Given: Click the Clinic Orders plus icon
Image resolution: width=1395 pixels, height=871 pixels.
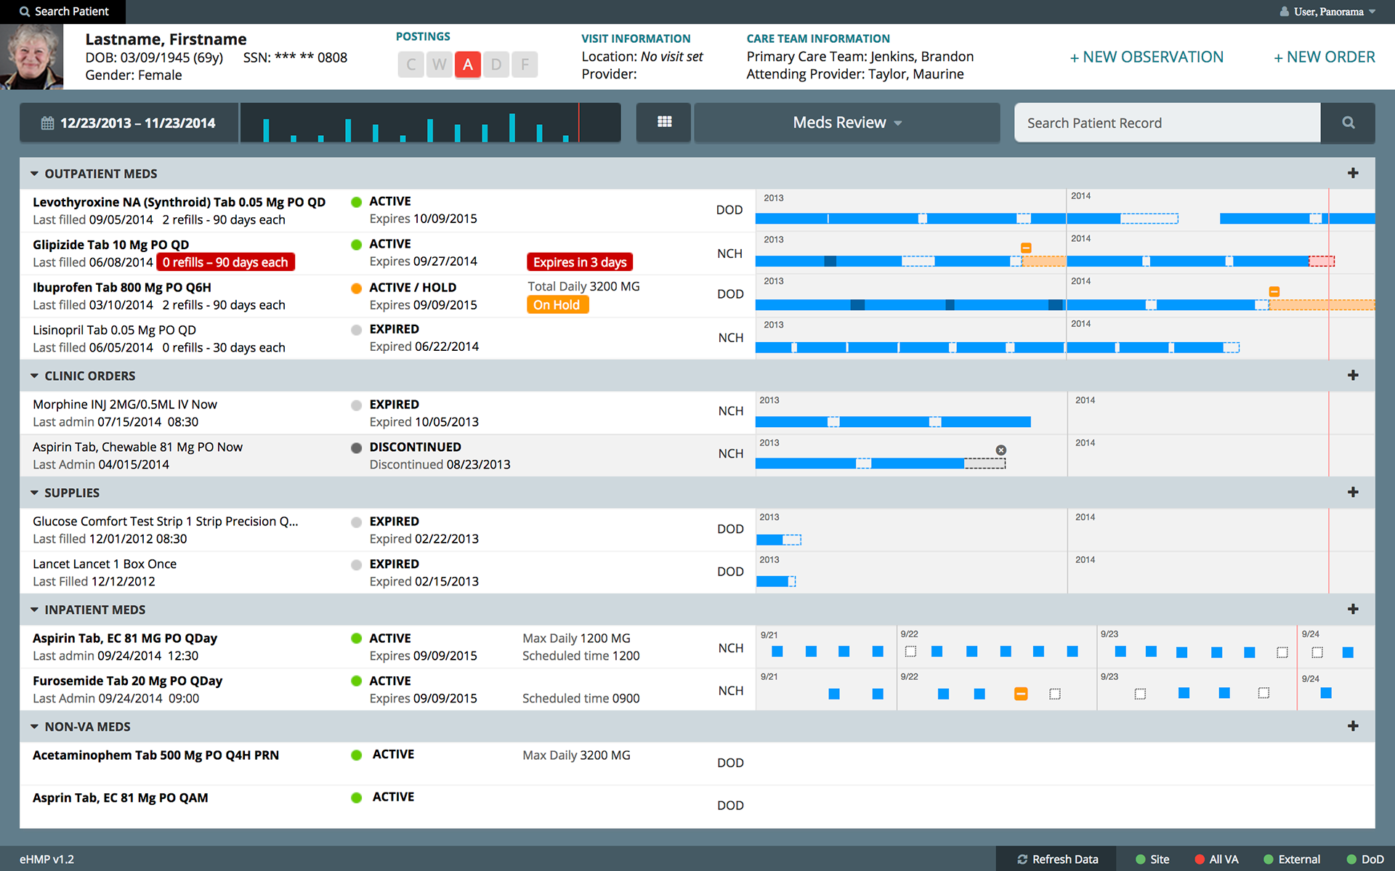Looking at the screenshot, I should (1352, 376).
